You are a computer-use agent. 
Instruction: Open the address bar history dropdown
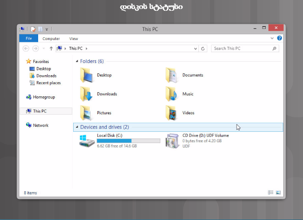click(x=196, y=48)
